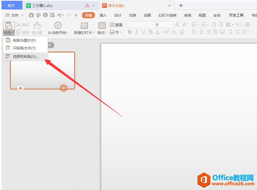
Task: Justify text alignment icon
Action: point(215,32)
